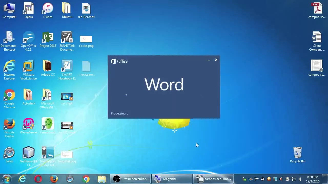Launch Safari from the taskbar
Image resolution: width=328 pixels, height=184 pixels.
pos(70,179)
